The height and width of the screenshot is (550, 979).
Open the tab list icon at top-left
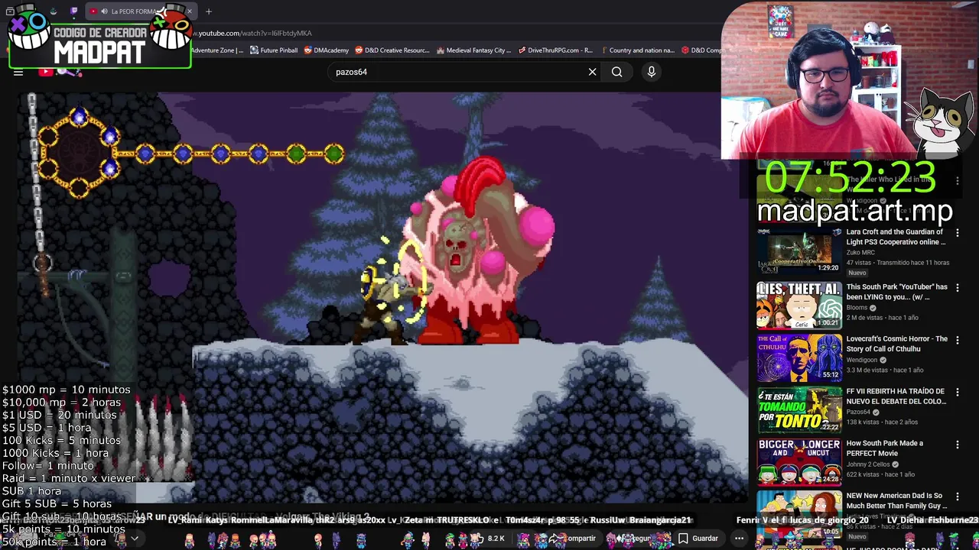pyautogui.click(x=10, y=11)
